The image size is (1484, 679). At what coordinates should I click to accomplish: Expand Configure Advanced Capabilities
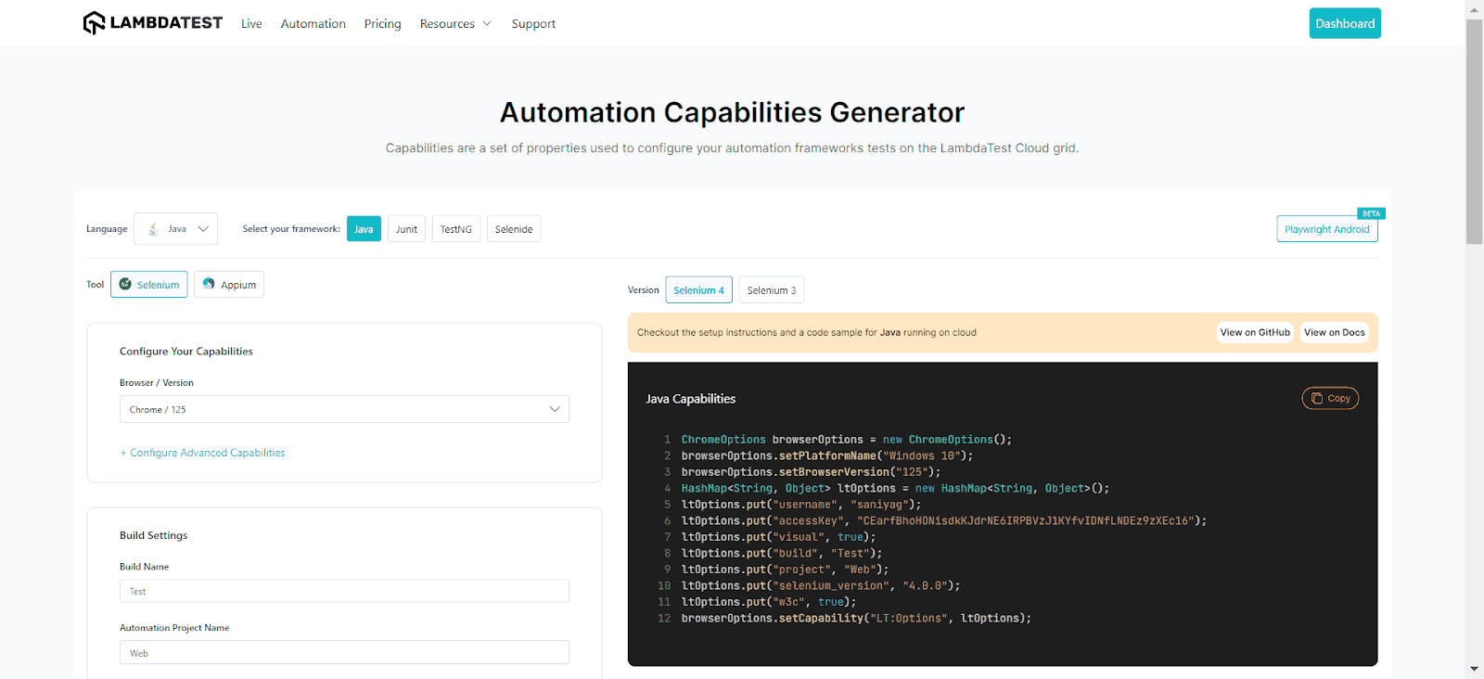coord(202,453)
